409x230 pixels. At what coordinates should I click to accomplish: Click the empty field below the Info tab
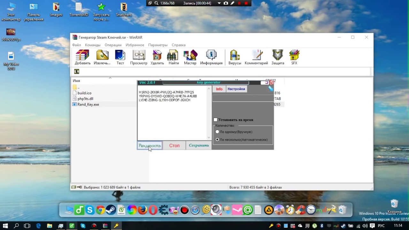243,98
